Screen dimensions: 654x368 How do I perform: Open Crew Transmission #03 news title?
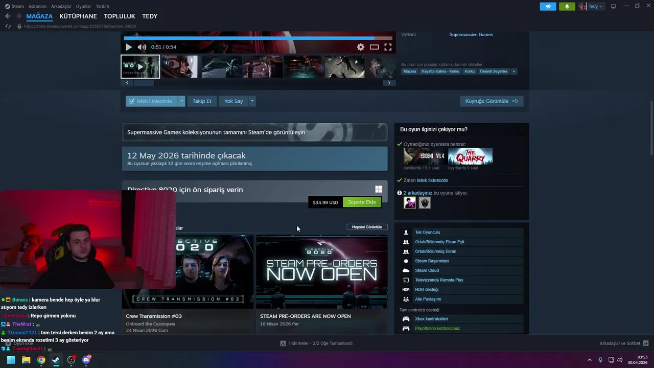pos(154,316)
